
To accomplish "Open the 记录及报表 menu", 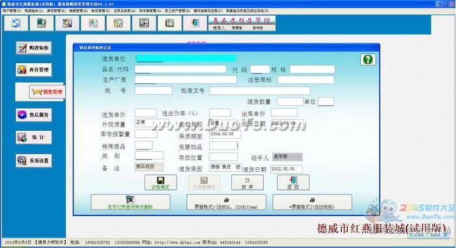I will [124, 11].
